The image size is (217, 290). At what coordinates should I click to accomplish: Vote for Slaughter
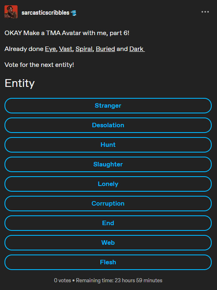pos(108,164)
